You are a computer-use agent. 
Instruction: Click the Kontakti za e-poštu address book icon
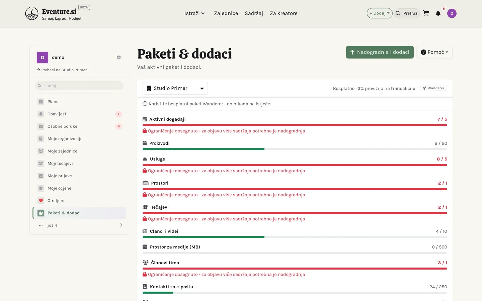coord(145,287)
